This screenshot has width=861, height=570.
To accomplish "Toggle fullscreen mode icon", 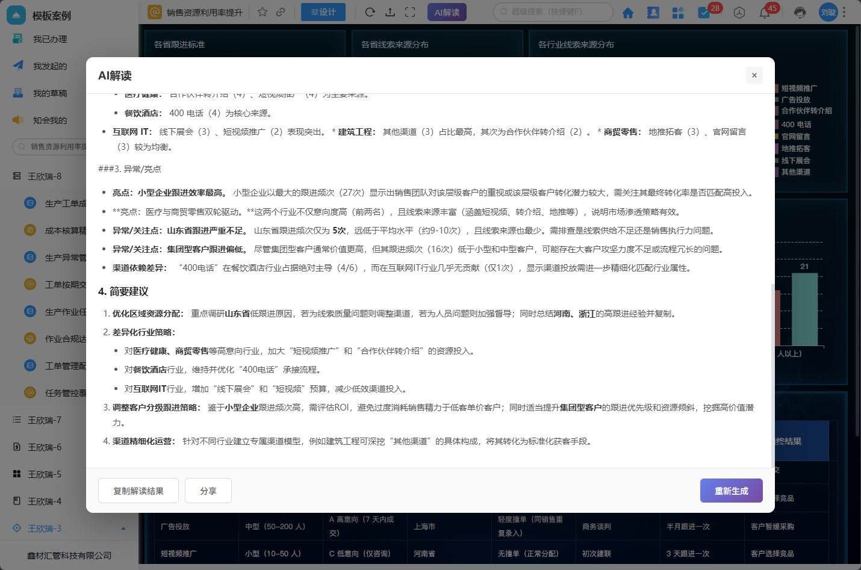I will (x=410, y=12).
